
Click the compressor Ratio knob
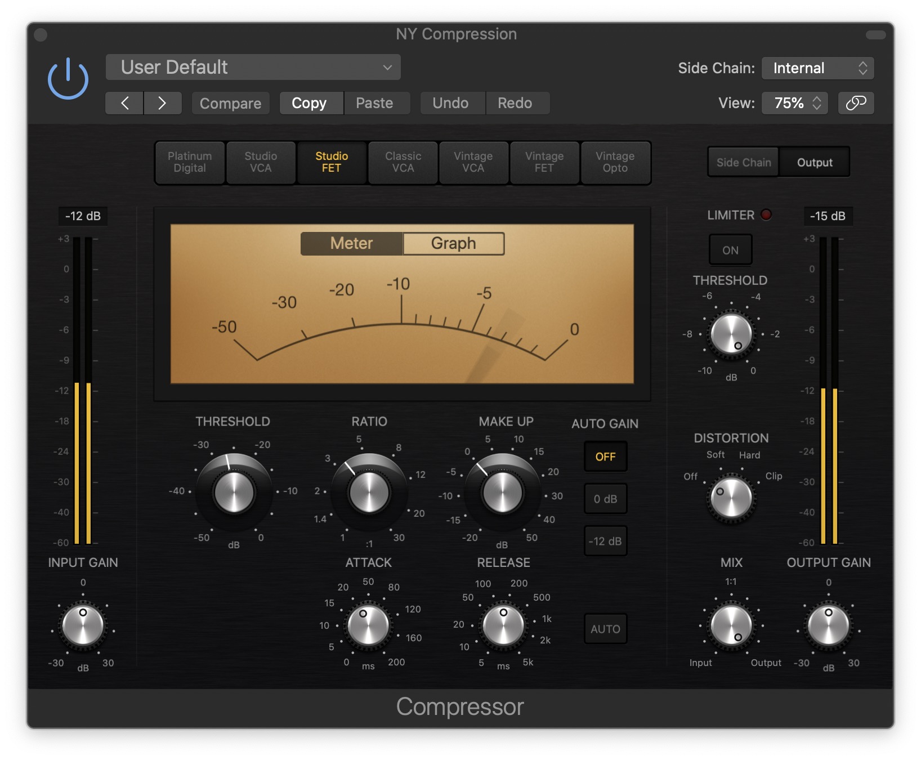click(x=369, y=492)
